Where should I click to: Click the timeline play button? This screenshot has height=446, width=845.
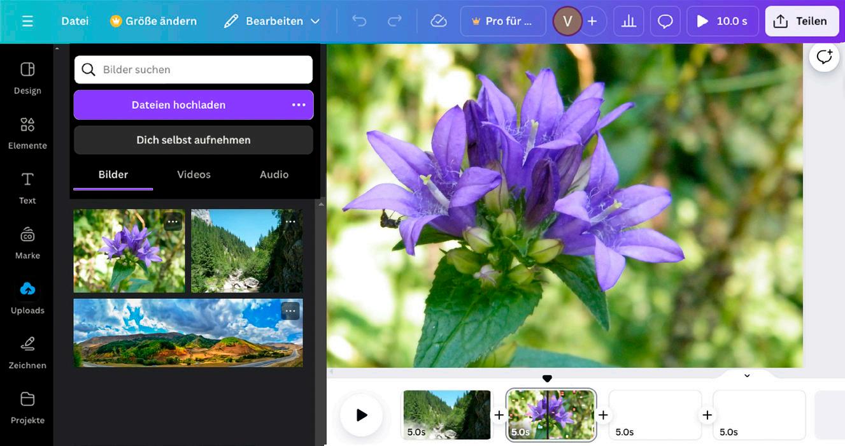(361, 415)
